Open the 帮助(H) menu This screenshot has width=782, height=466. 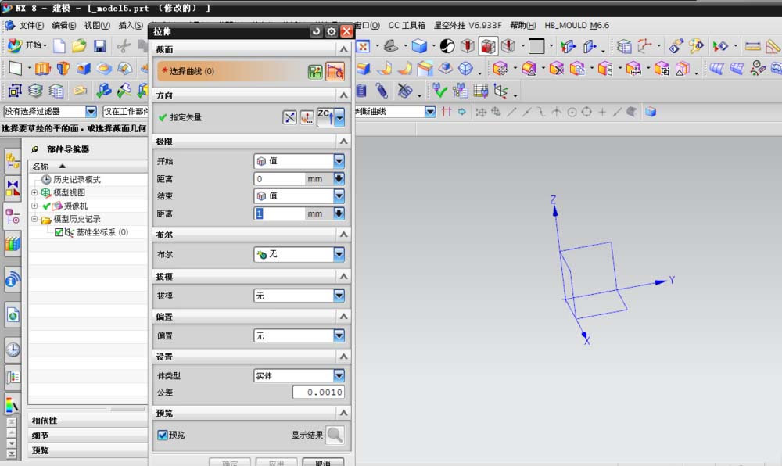(523, 26)
